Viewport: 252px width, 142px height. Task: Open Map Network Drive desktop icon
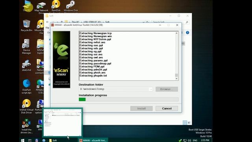click(41, 7)
